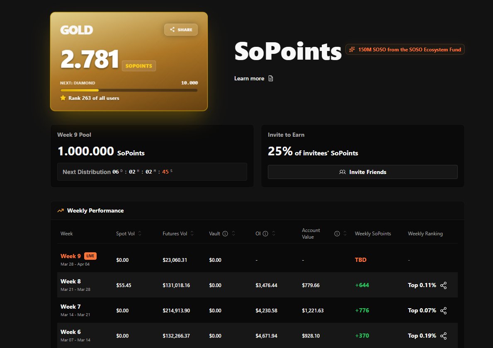Screen dimensions: 493x348
Task: Click the TBD weekly SoPoints value
Action: (361, 260)
